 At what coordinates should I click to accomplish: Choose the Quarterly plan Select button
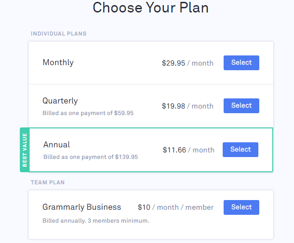241,106
